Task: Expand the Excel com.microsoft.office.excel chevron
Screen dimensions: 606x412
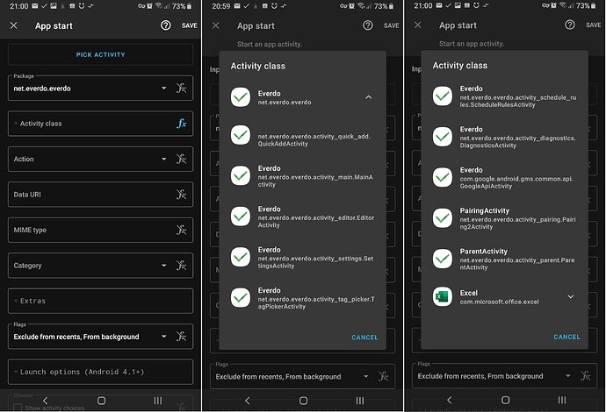Action: pos(571,296)
